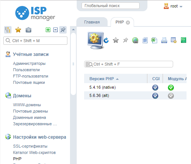Screen dimensions: 191x164
Task: Open the green help question-mark icon
Action: click(x=184, y=40)
